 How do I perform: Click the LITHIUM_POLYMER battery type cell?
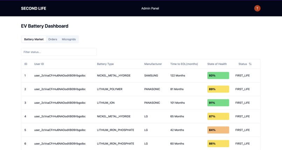[110, 89]
